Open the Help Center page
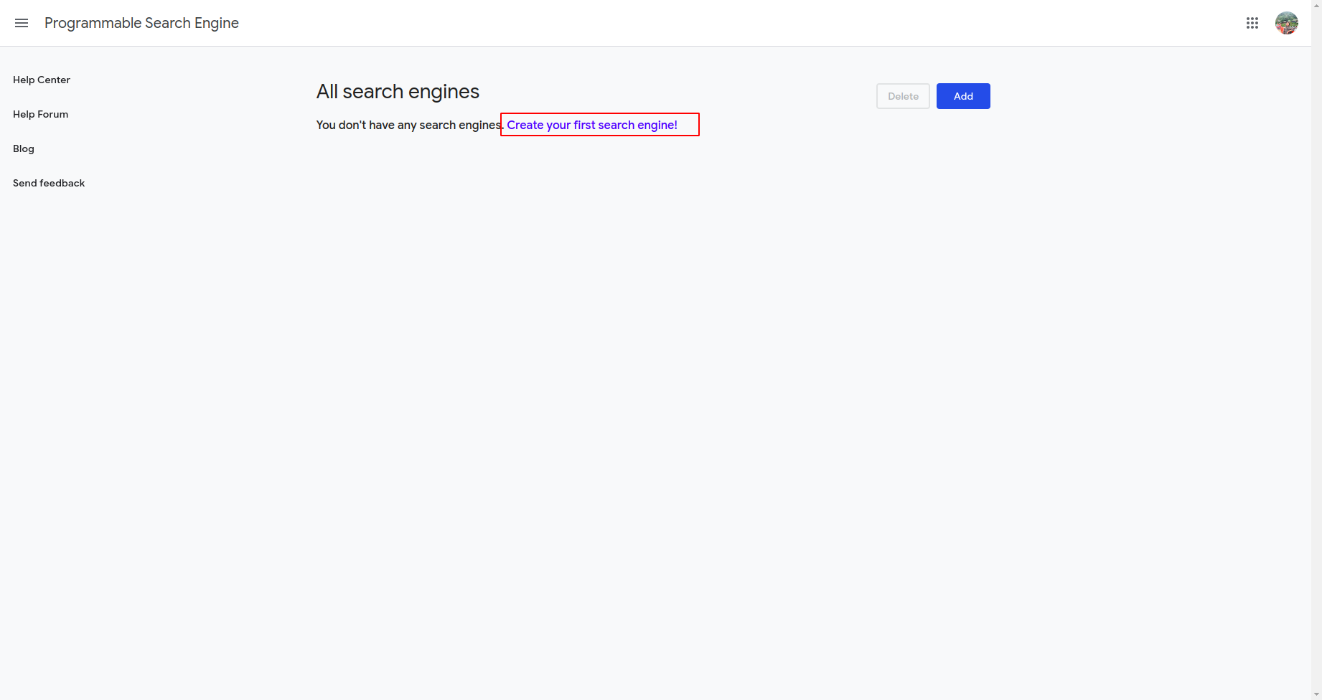 (42, 80)
